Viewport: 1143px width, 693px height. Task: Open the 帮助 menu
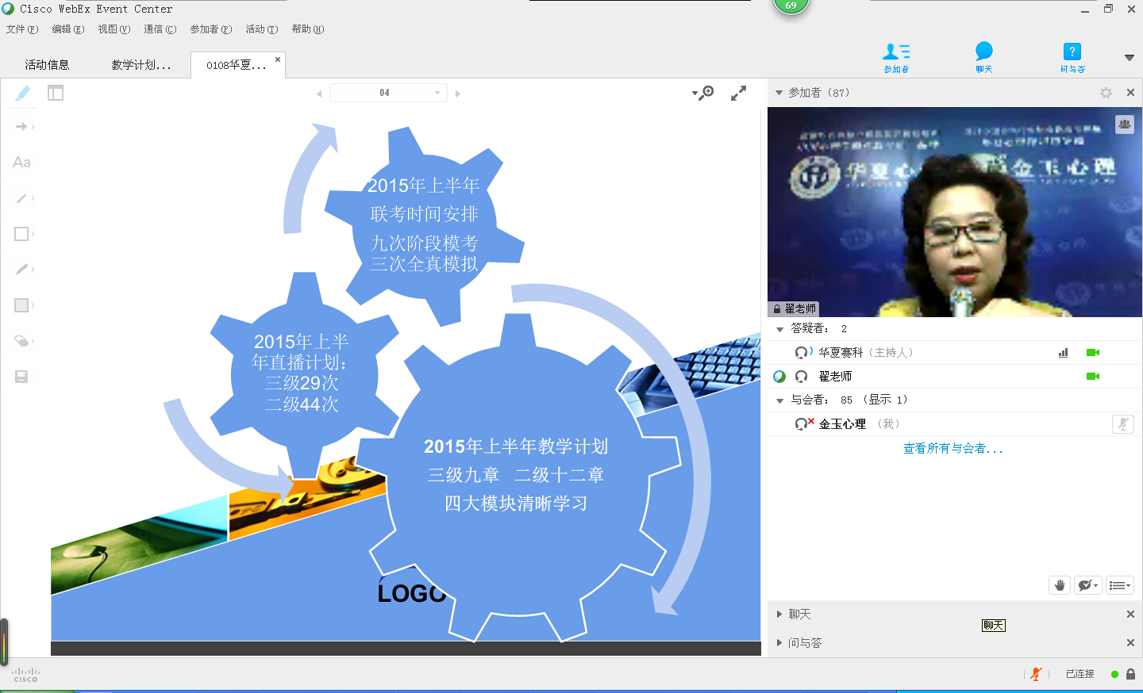tap(308, 29)
